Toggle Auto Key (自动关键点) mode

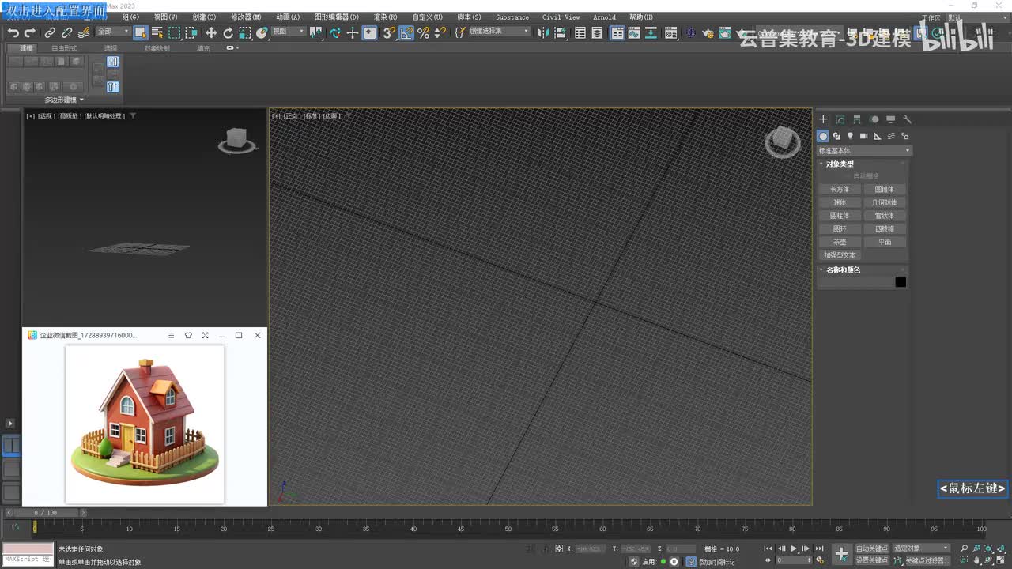pos(871,548)
